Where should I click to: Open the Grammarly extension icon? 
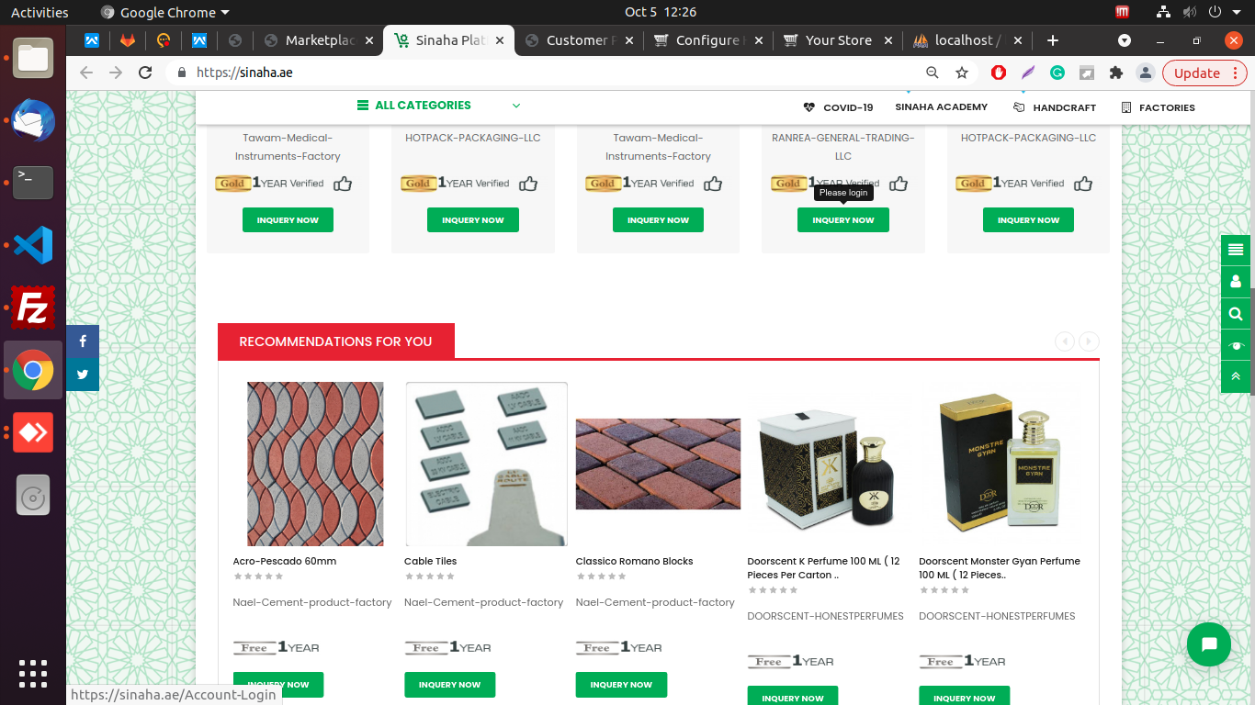(x=1057, y=73)
